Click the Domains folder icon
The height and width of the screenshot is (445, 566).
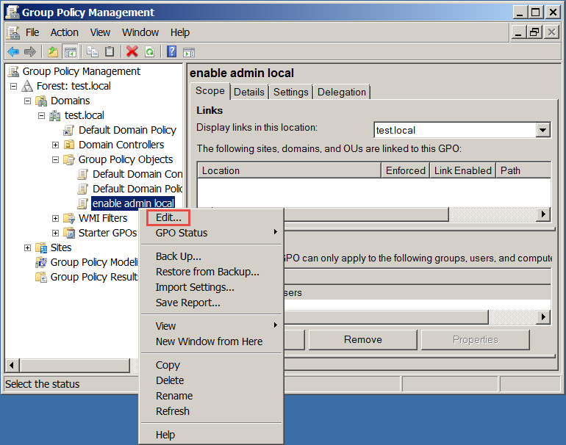point(41,101)
